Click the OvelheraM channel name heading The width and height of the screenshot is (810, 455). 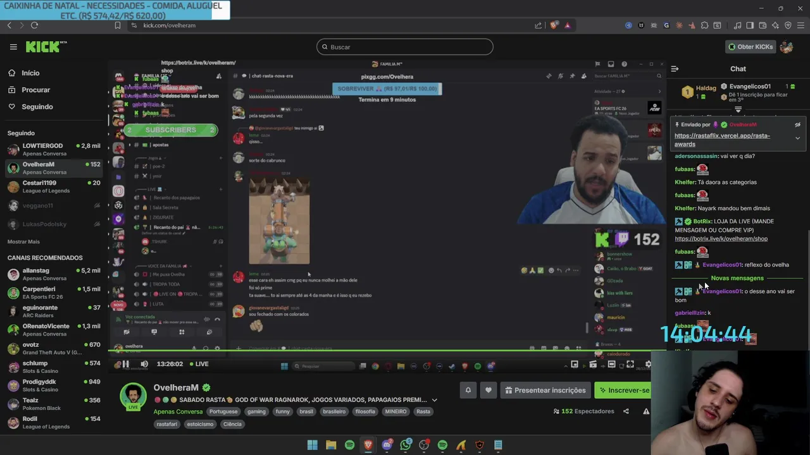point(176,387)
